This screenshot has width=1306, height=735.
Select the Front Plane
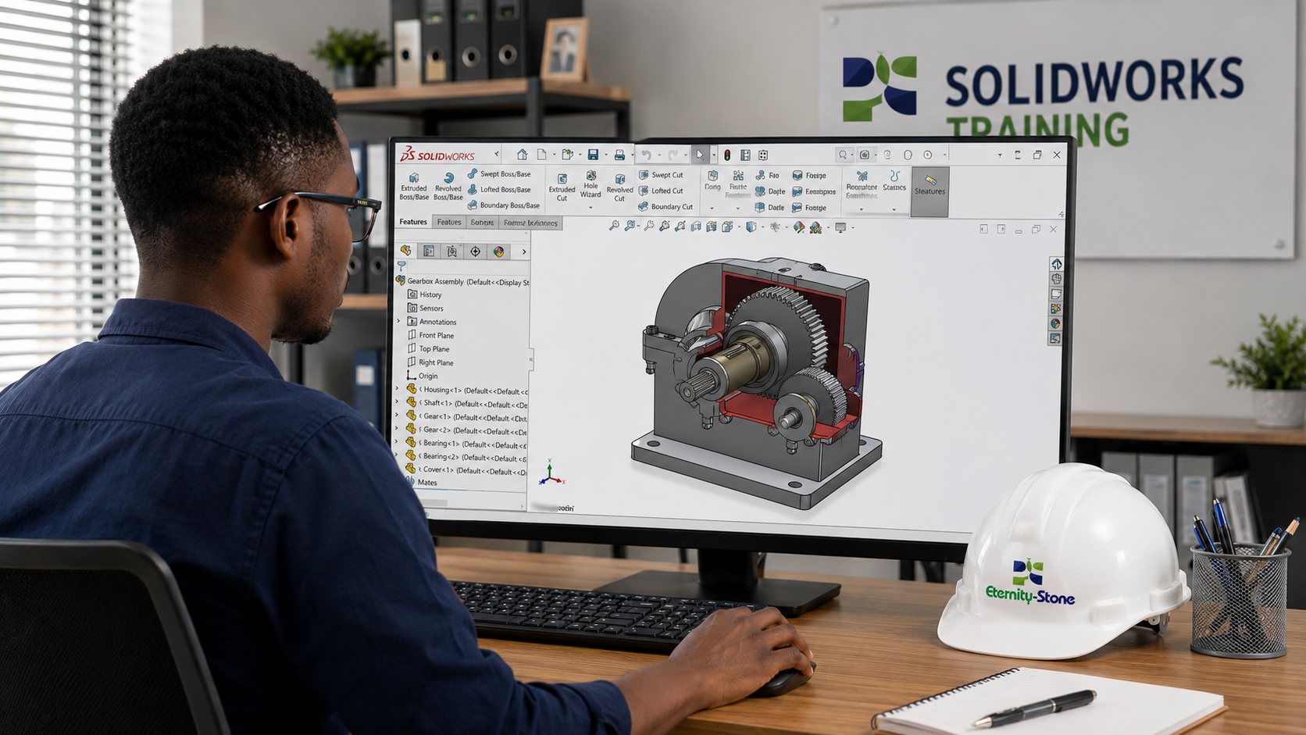430,335
